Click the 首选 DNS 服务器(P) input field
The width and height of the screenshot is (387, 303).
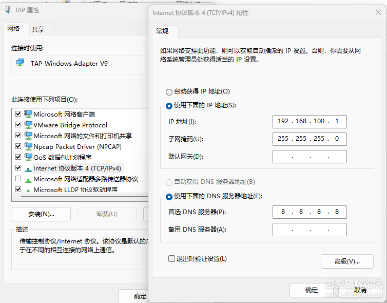(309, 212)
